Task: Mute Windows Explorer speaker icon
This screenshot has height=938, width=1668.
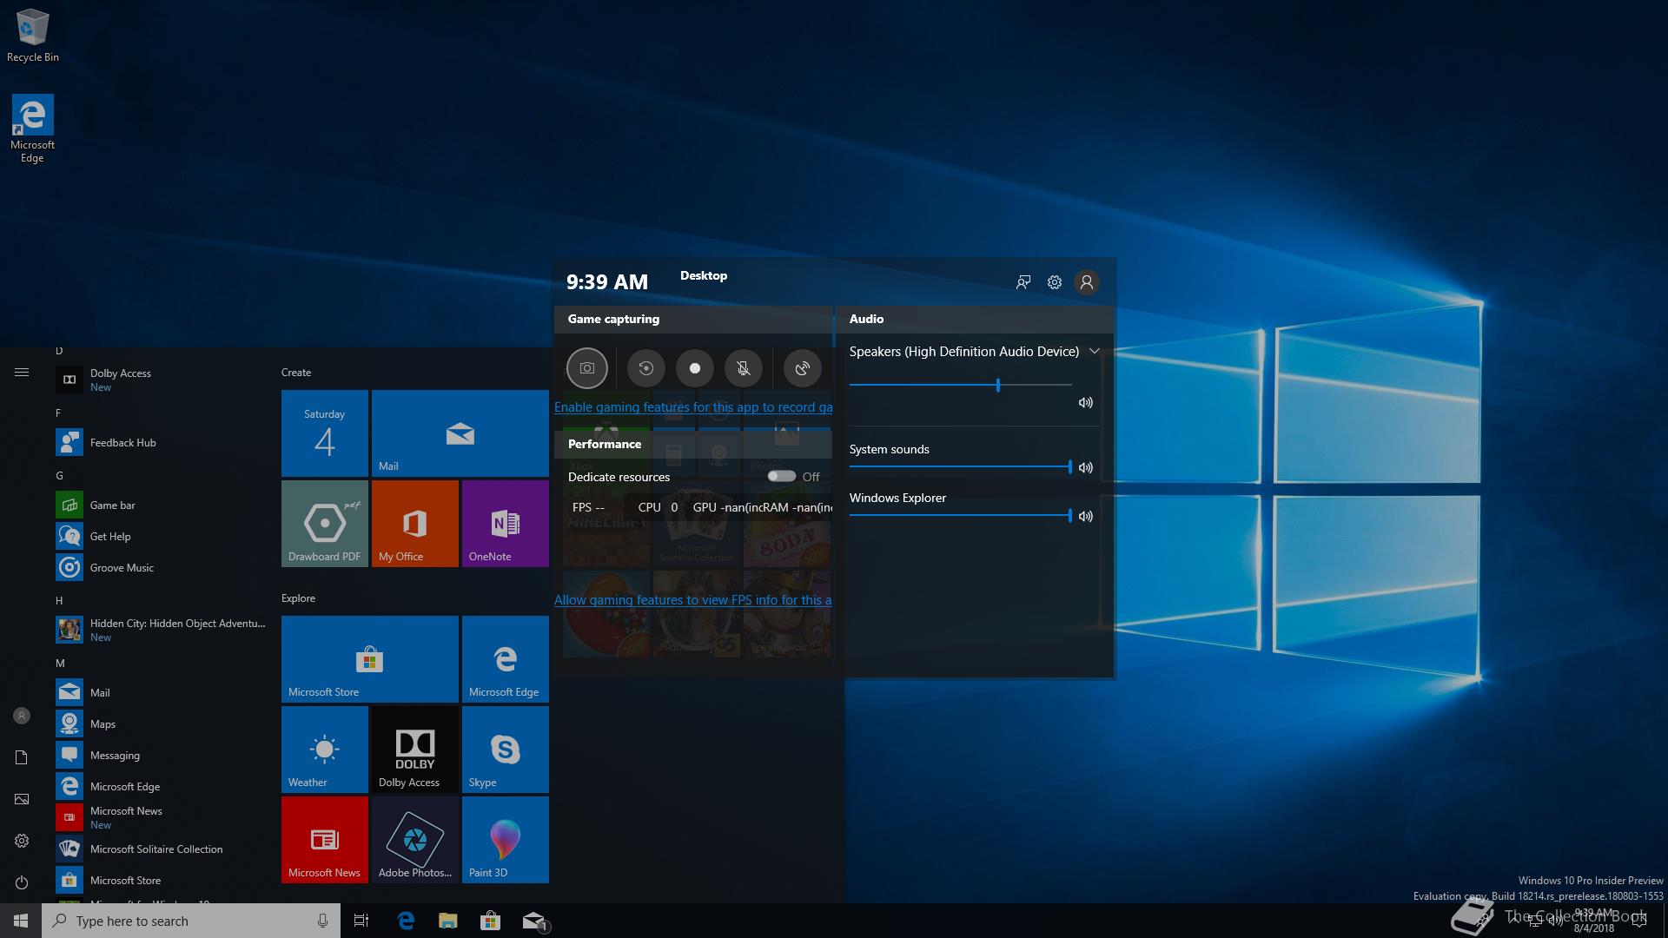Action: [1086, 516]
